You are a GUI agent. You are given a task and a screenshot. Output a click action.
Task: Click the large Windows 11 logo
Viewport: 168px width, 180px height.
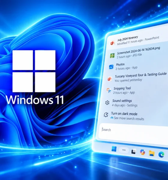(34, 71)
